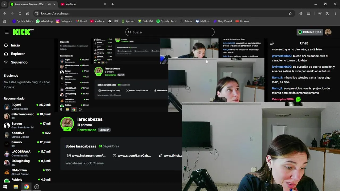The image size is (340, 191).
Task: Open Windows Start menu
Action: [x=5, y=187]
